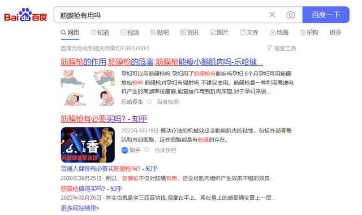Switch to the 图片 tab
Image resolution: width=362 pixels, height=215 pixels.
219,33
